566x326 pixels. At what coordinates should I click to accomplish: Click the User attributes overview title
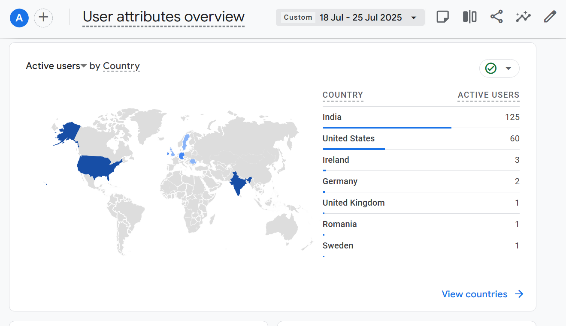[x=163, y=17]
